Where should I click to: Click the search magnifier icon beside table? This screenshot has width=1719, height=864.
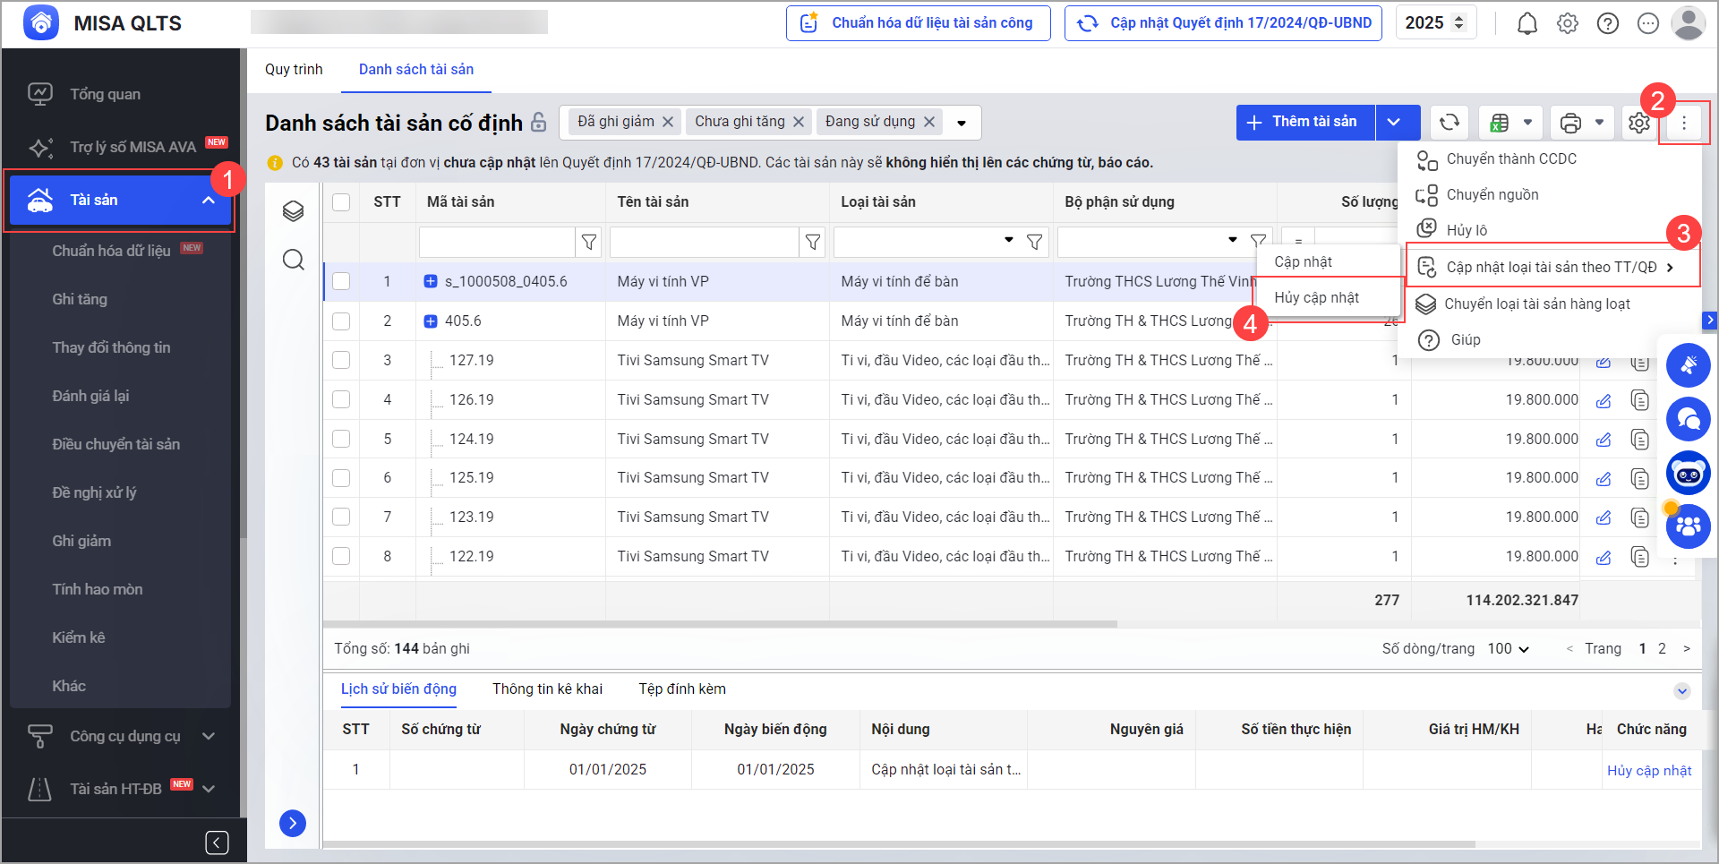coord(293,261)
